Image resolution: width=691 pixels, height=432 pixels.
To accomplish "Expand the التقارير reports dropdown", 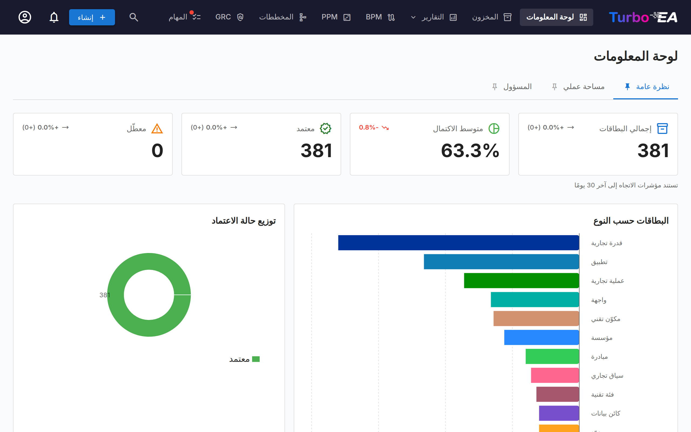I will click(413, 18).
